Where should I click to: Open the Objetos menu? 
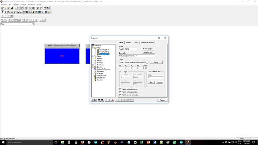tap(16, 4)
